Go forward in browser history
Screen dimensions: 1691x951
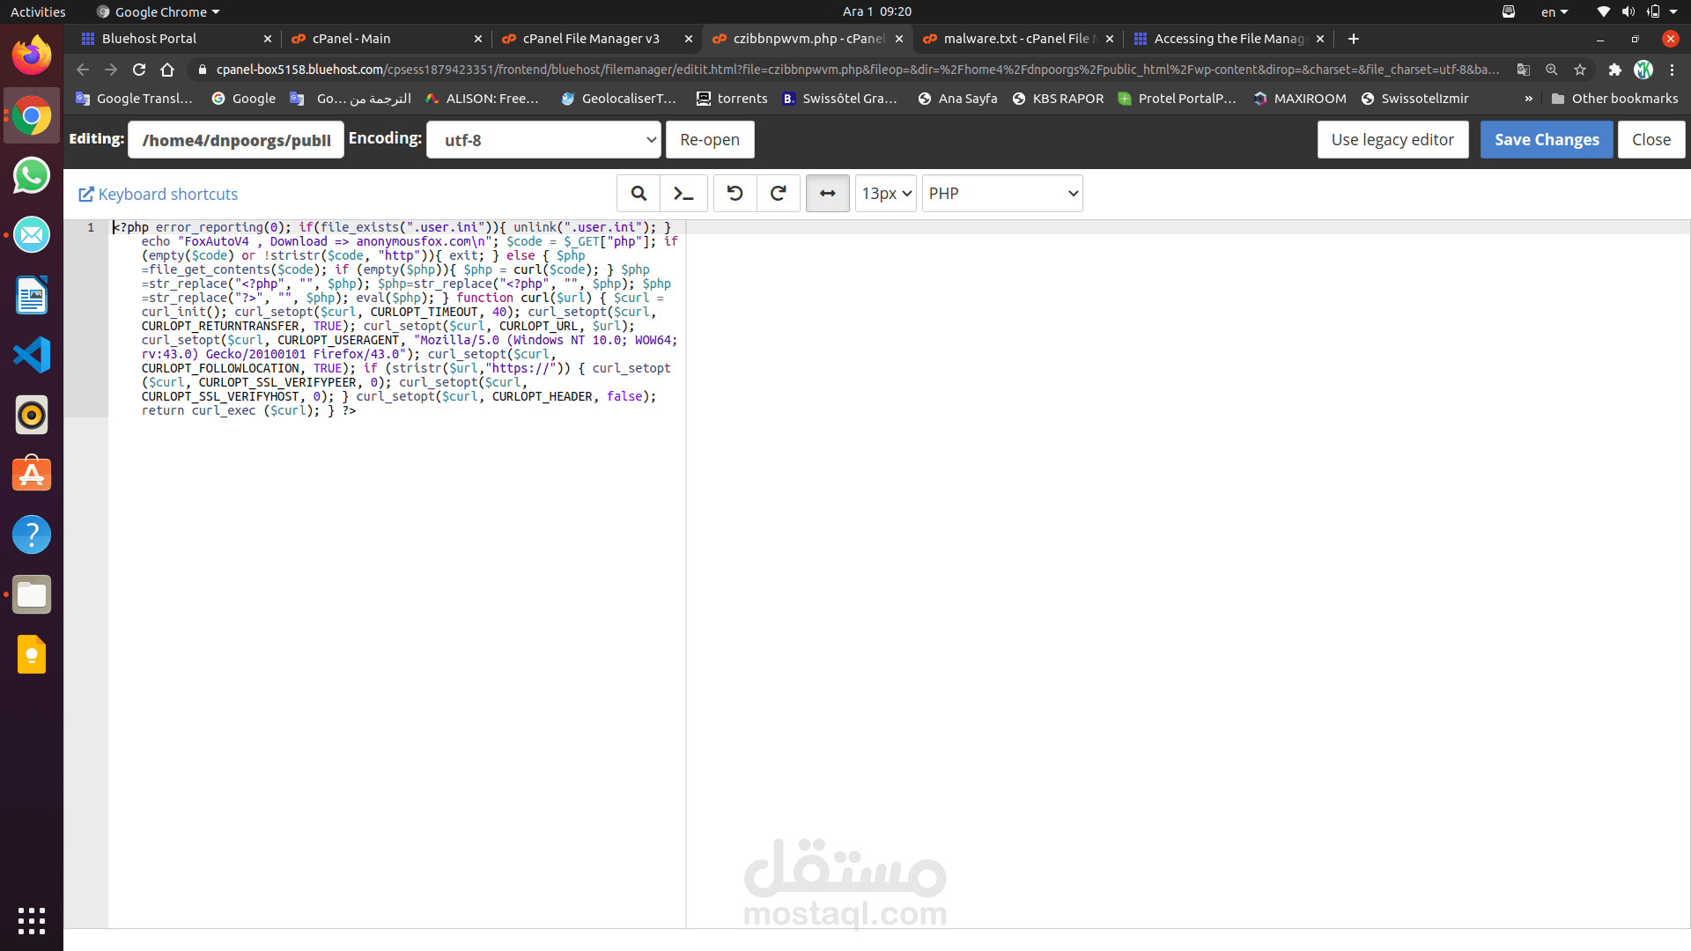[111, 70]
